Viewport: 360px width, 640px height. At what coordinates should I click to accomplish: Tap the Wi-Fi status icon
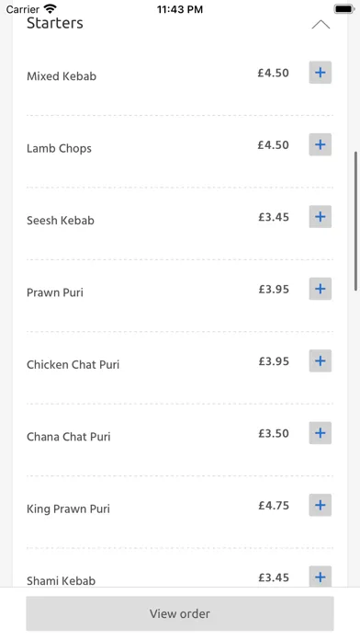click(x=51, y=8)
